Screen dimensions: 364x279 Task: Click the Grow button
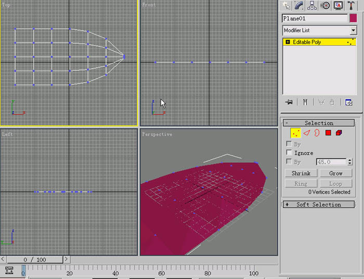pyautogui.click(x=336, y=173)
